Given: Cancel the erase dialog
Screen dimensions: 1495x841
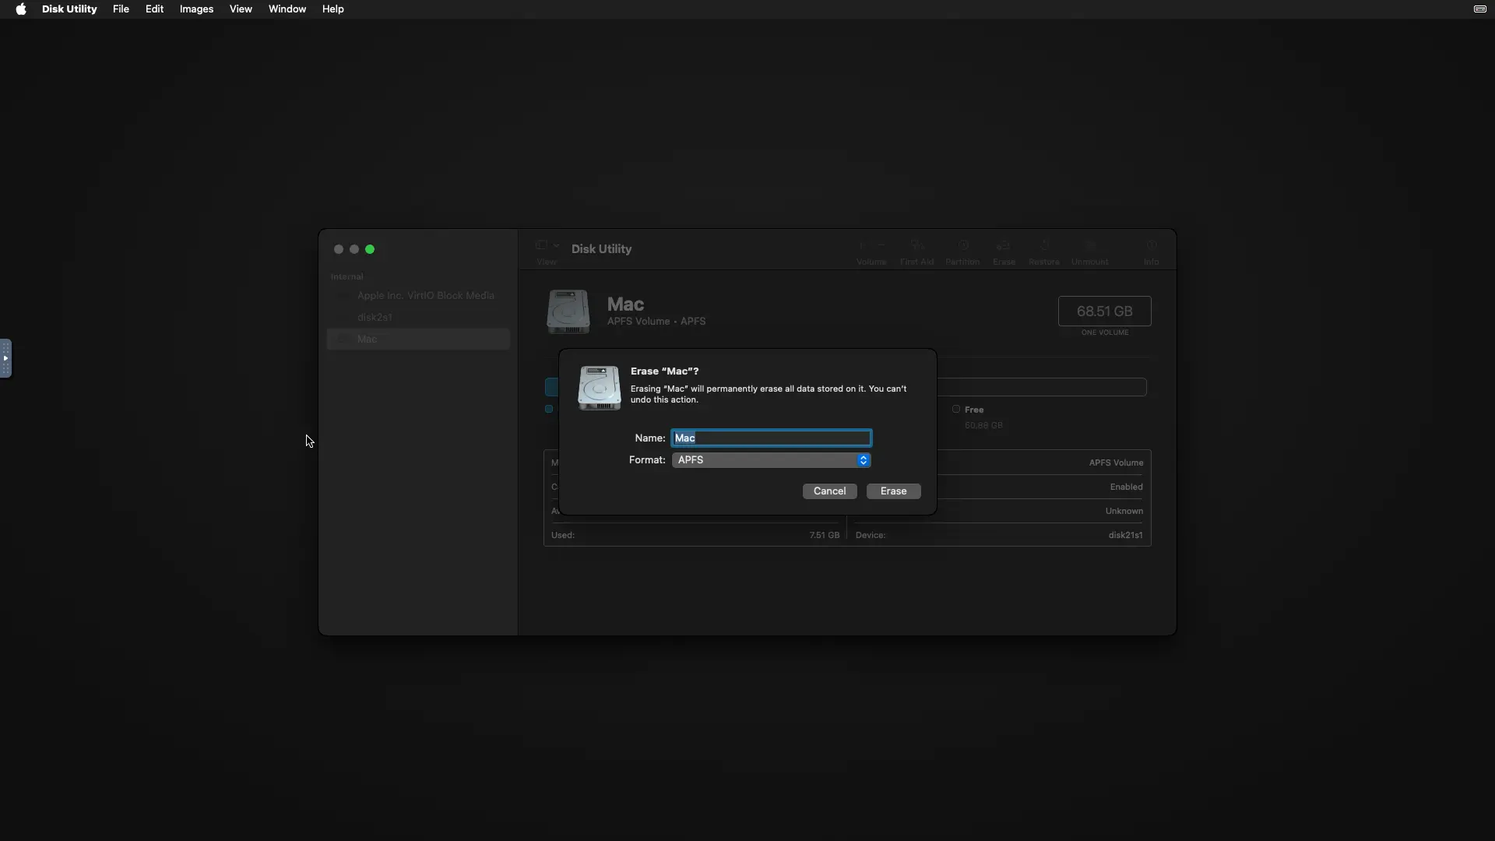Looking at the screenshot, I should [x=830, y=491].
